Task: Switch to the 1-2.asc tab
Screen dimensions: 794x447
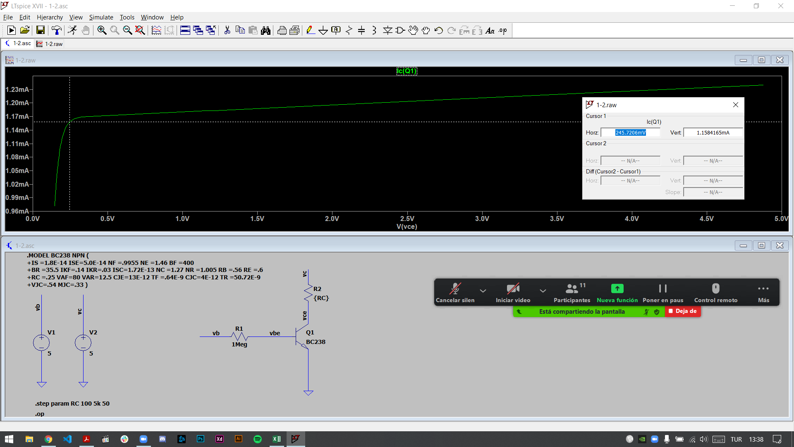Action: [18, 43]
